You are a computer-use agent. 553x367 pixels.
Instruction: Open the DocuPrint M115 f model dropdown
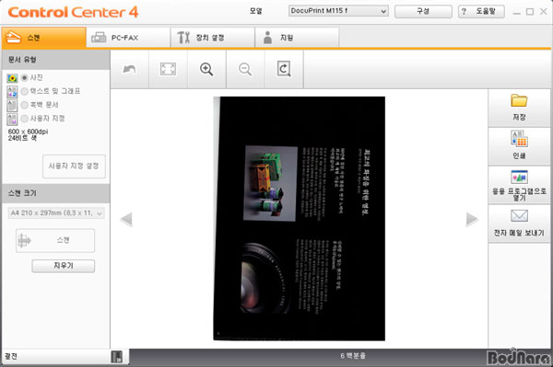click(x=338, y=11)
